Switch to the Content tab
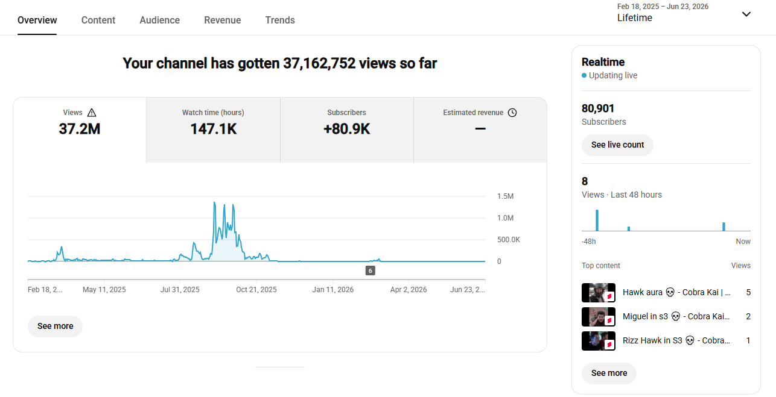The image size is (776, 397). tap(98, 20)
